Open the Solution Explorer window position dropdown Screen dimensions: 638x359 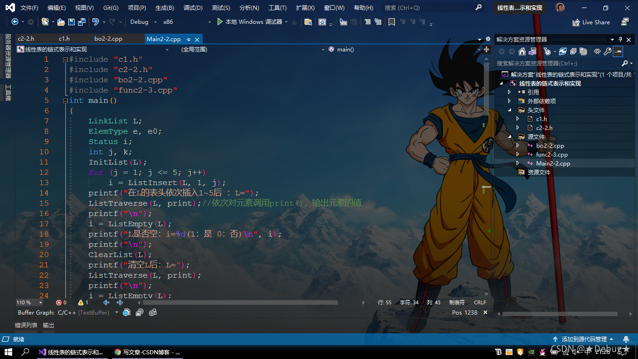612,40
